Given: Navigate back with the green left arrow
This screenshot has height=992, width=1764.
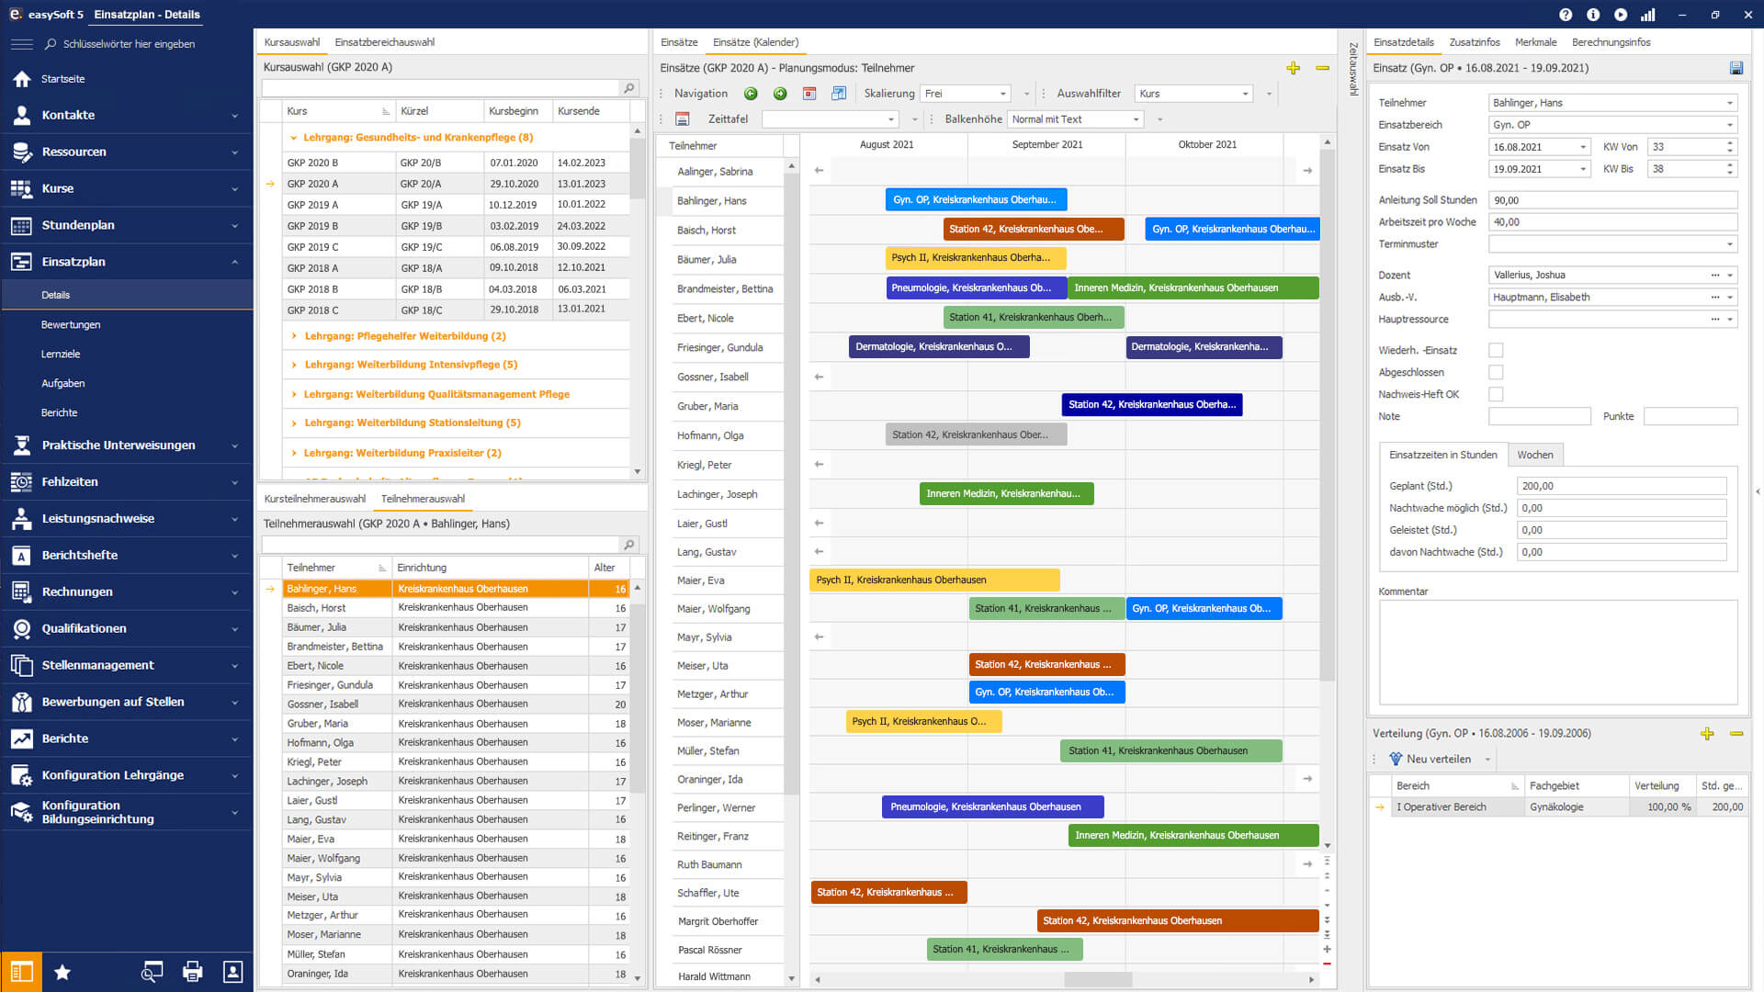Looking at the screenshot, I should click(x=751, y=94).
